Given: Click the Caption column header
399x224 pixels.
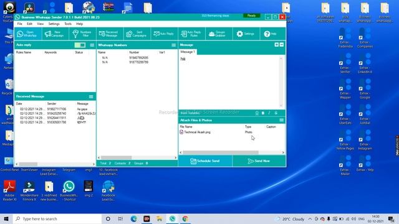Looking at the screenshot, I should tap(271, 127).
